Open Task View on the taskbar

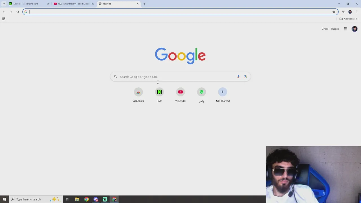click(68, 199)
